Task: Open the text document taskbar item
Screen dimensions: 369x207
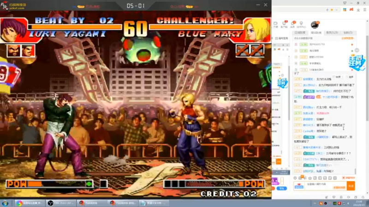Action: [x=154, y=203]
